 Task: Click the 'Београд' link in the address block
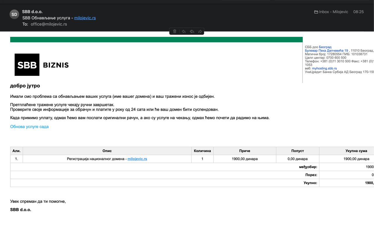click(325, 47)
